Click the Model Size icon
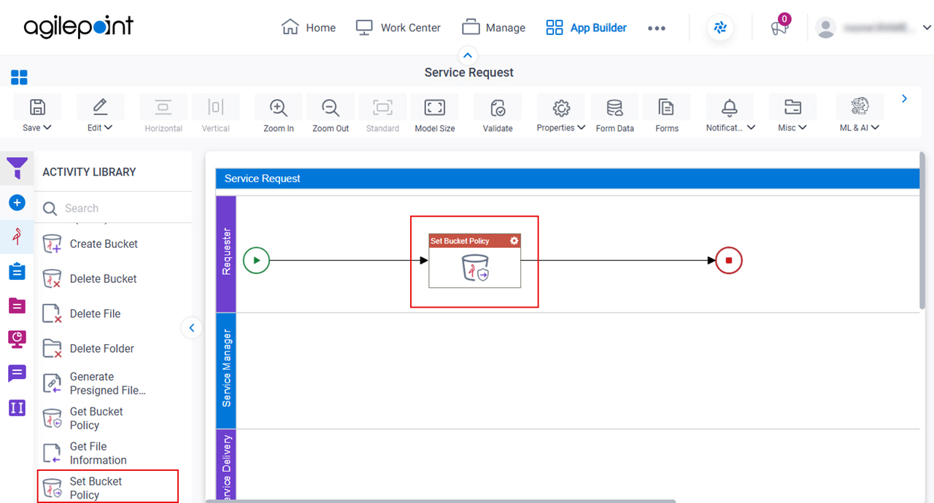This screenshot has width=934, height=503. 435,107
